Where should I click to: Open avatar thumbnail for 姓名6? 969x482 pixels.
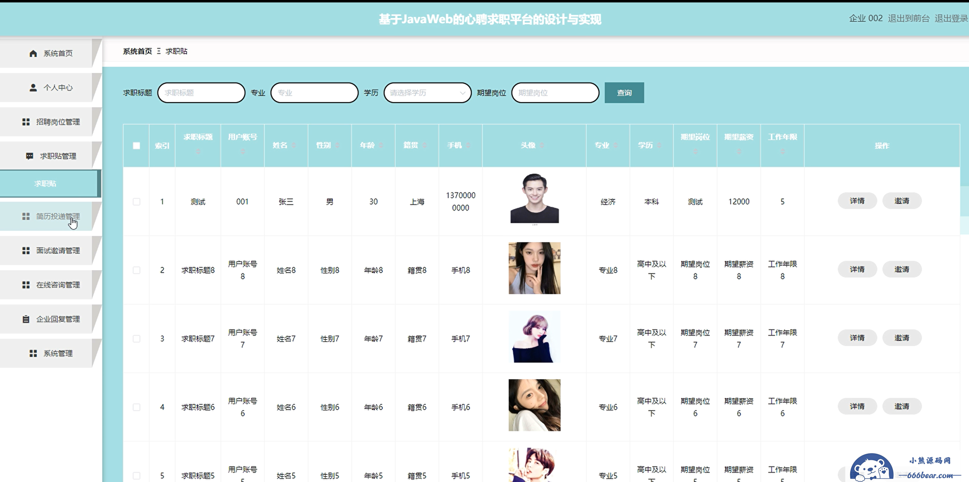tap(534, 405)
